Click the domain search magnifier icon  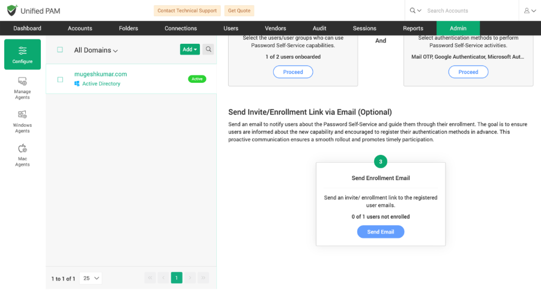click(208, 49)
